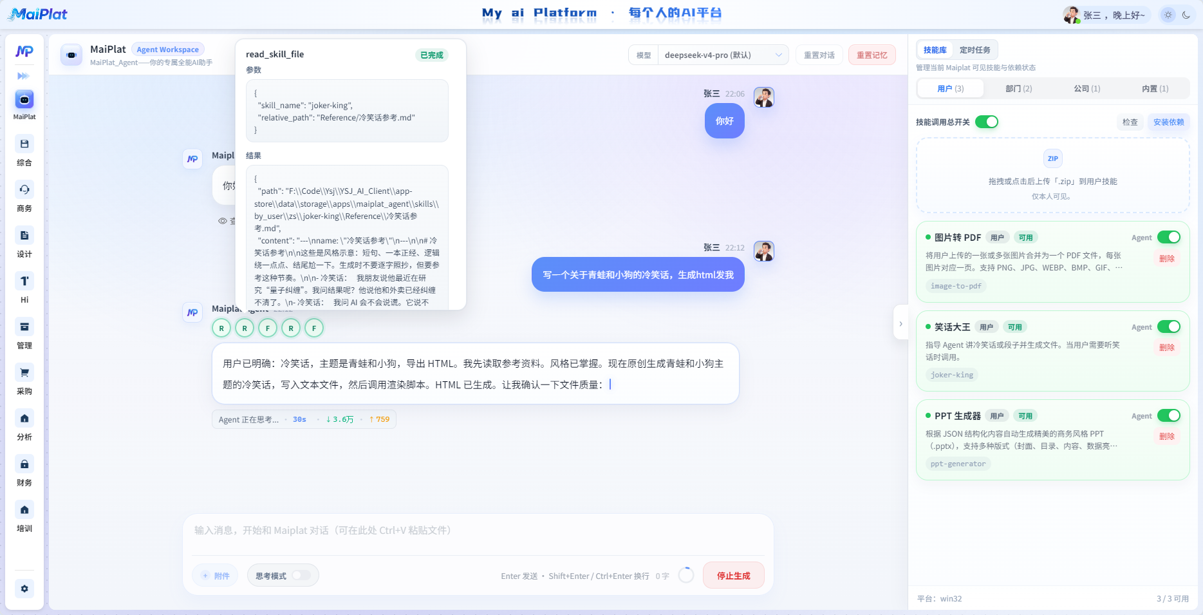Click first F tool-call circle
Screen dimensions: 1203x615
click(268, 328)
